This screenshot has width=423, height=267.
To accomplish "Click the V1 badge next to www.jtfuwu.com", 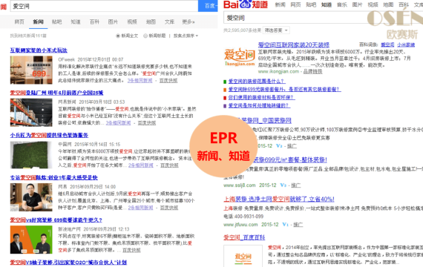I will coord(285,225).
